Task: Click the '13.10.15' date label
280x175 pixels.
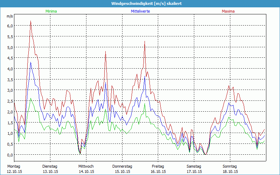Action: point(50,171)
